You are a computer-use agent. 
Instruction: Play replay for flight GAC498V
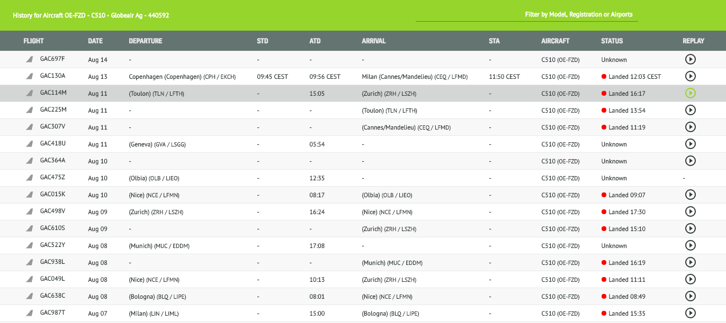click(x=690, y=211)
